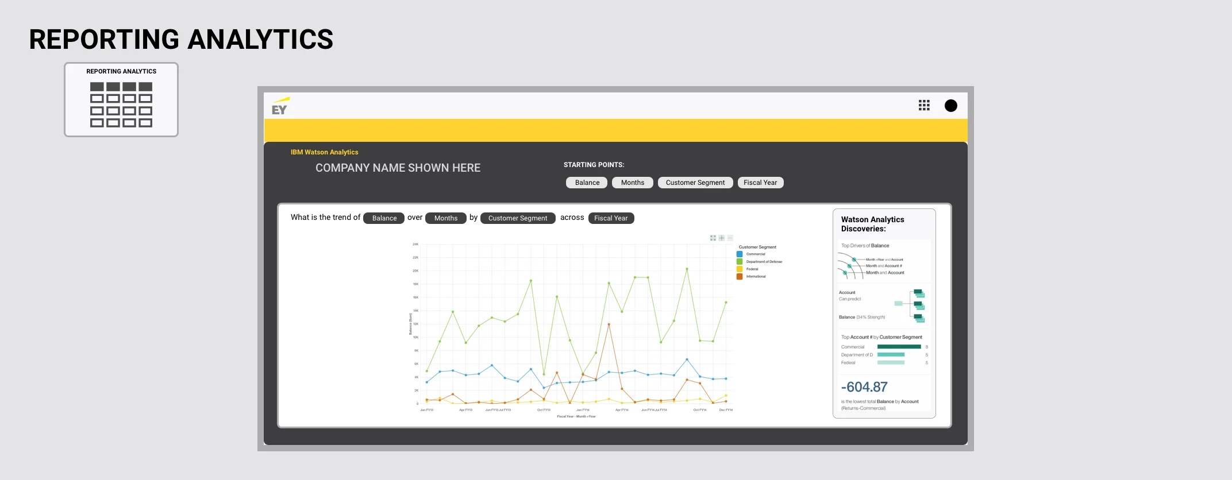
Task: Click the chart zoom in plus icon
Action: pyautogui.click(x=722, y=238)
